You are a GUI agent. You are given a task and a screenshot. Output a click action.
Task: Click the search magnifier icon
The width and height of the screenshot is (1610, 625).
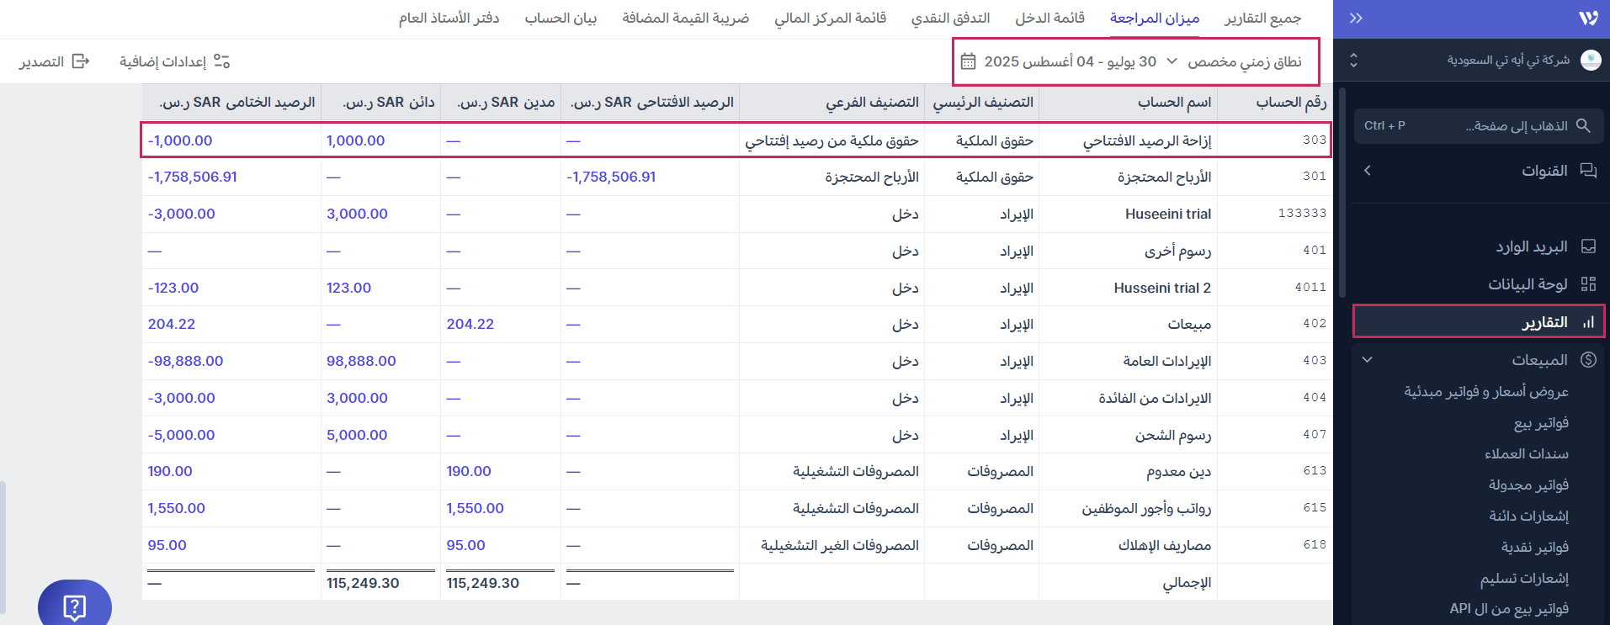pyautogui.click(x=1583, y=125)
